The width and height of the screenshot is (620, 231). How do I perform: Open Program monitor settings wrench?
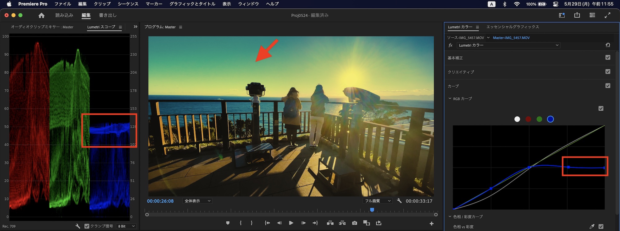coord(399,201)
